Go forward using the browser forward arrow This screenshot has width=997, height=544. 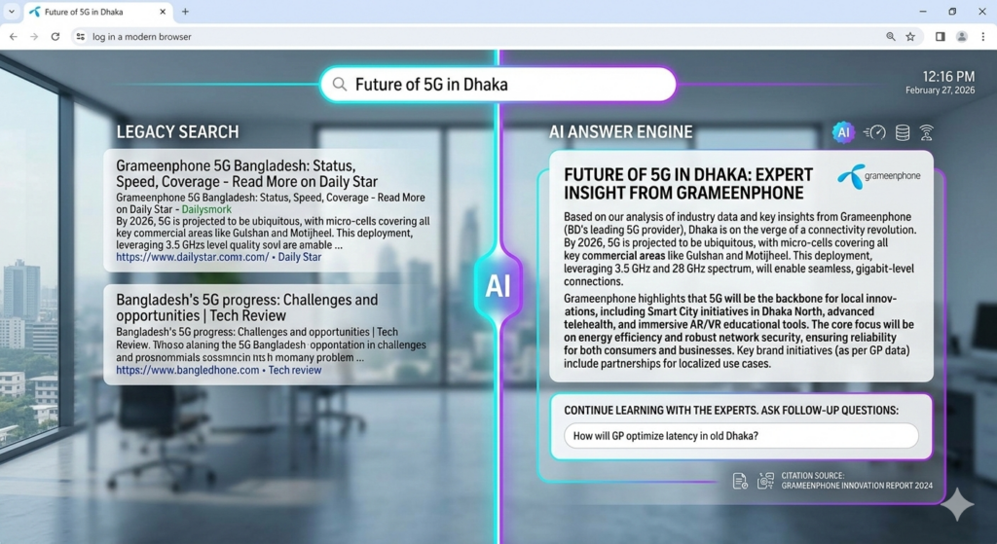(x=34, y=37)
